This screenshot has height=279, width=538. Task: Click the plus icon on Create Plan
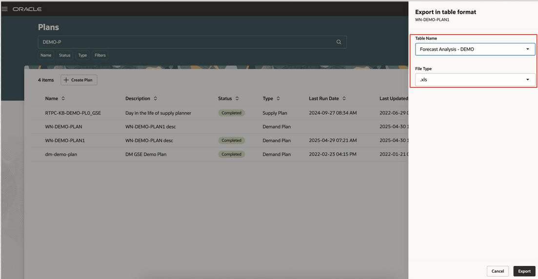[66, 80]
